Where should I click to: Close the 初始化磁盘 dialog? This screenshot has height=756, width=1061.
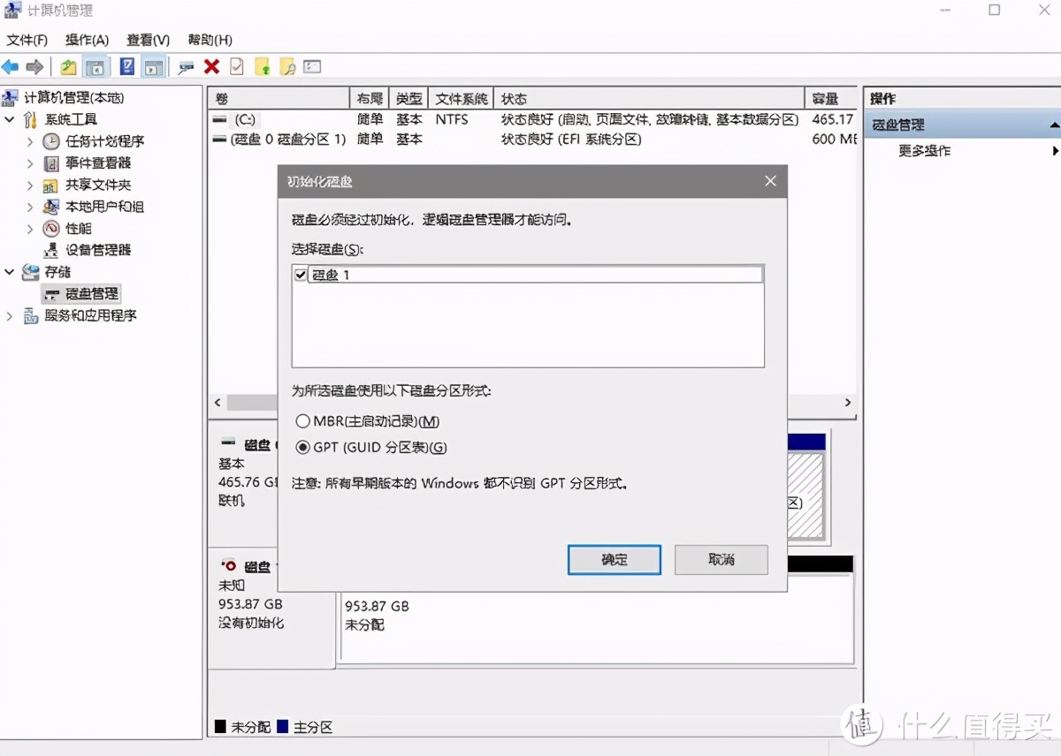770,181
